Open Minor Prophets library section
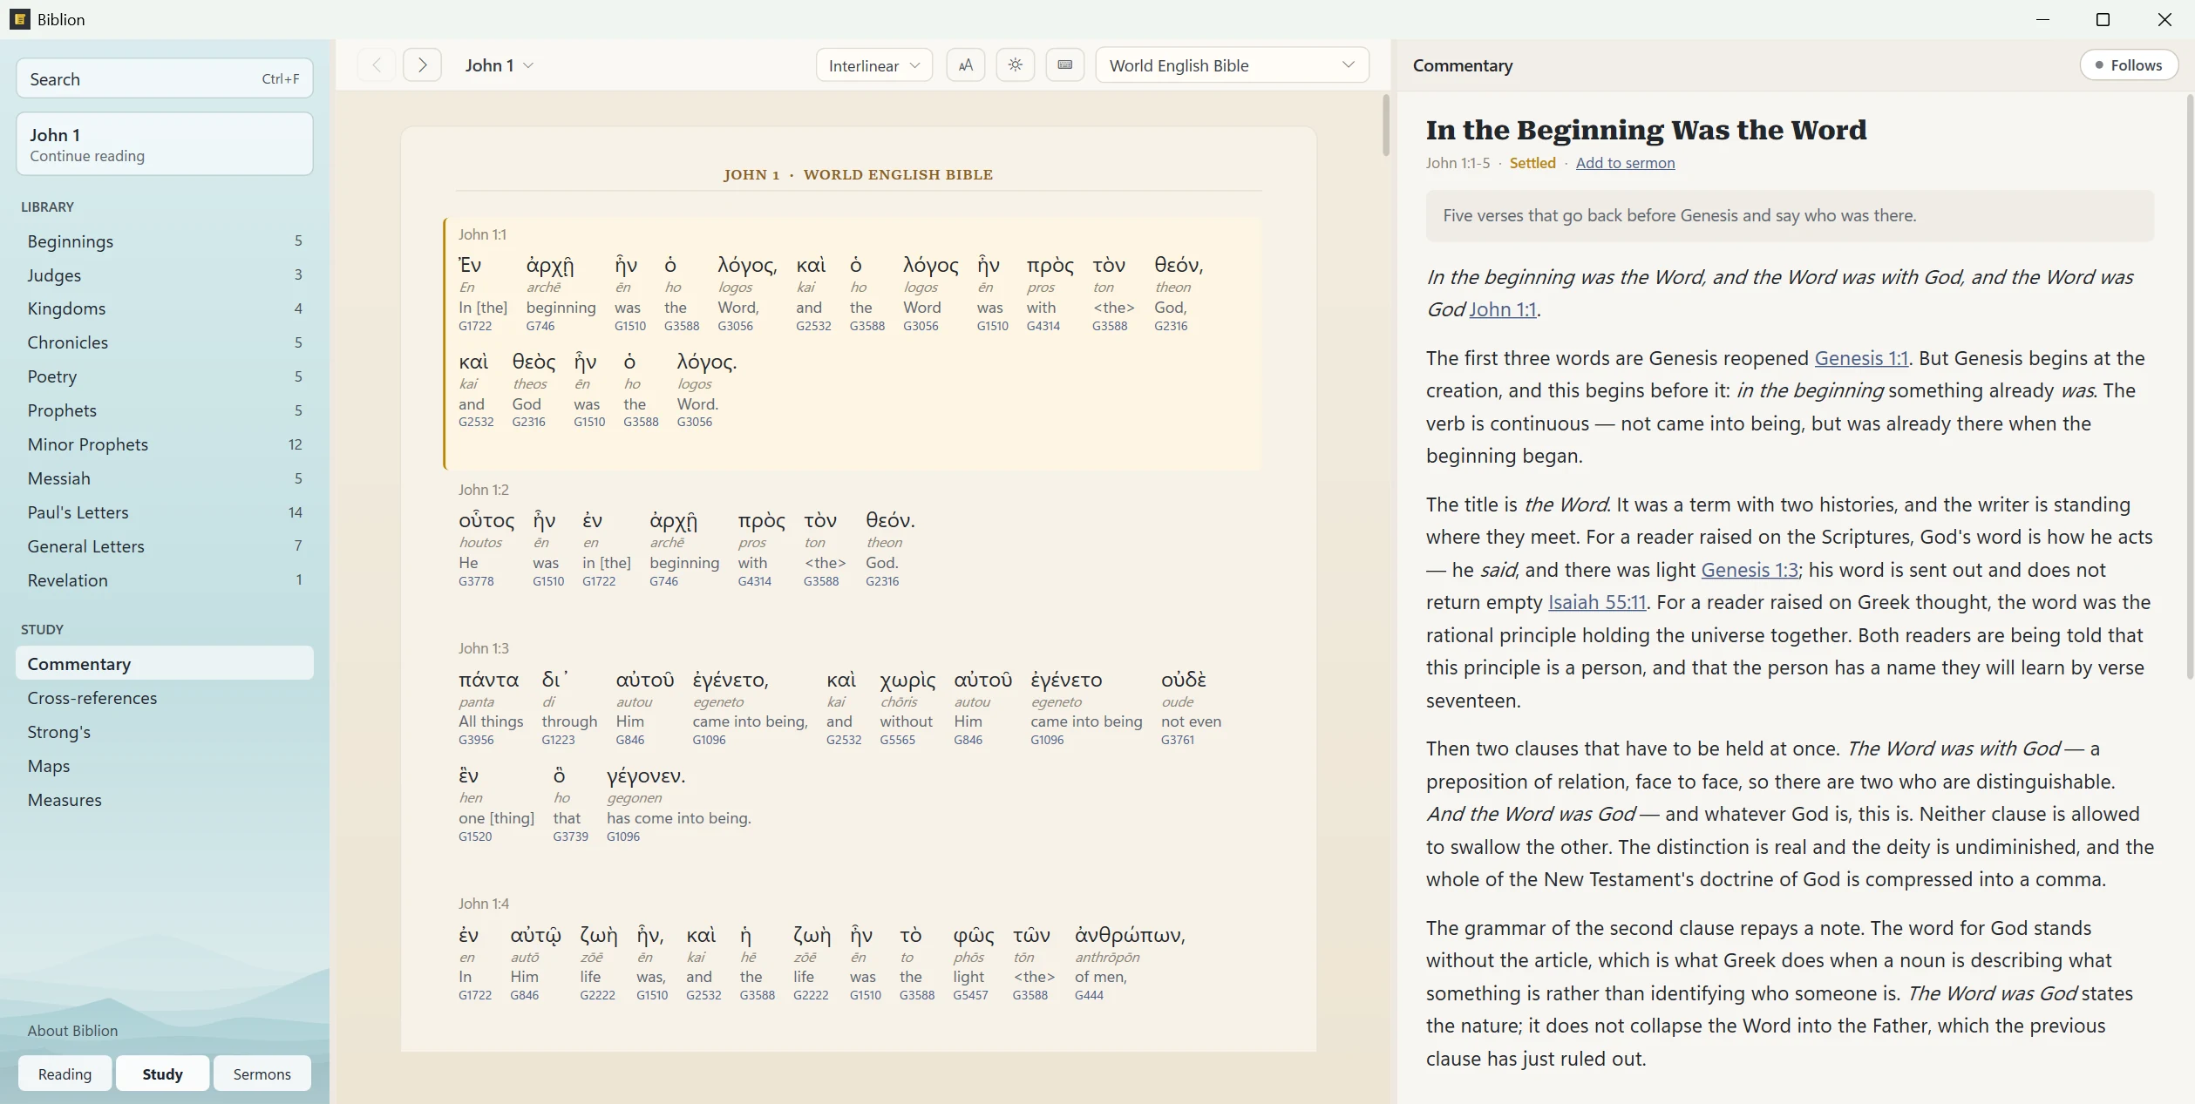 click(165, 444)
